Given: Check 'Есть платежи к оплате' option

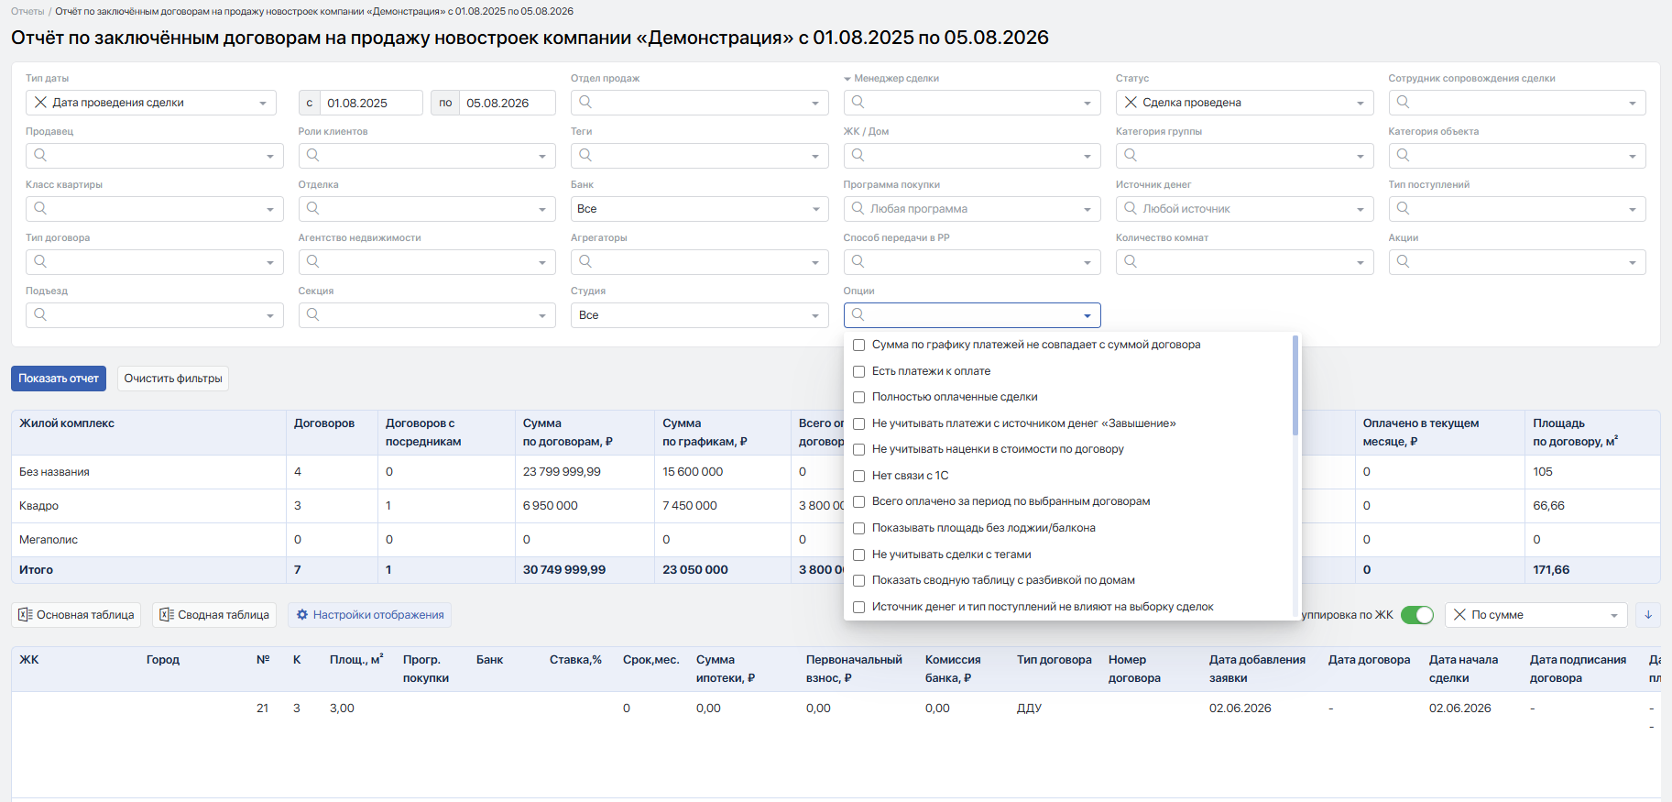Looking at the screenshot, I should 859,371.
